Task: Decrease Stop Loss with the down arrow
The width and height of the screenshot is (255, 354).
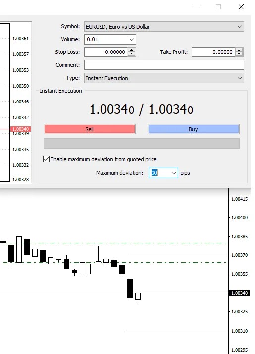Action: point(131,54)
